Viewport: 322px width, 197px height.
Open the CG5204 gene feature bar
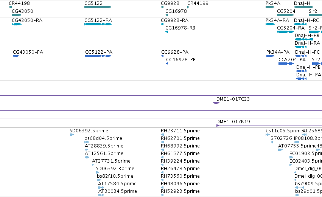pyautogui.click(x=285, y=15)
